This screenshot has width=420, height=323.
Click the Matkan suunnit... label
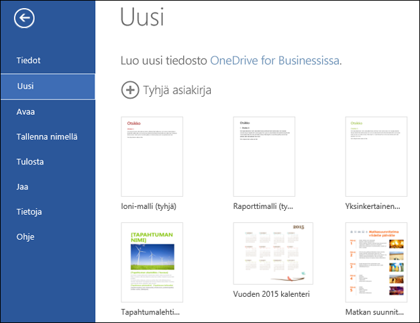pos(374,312)
